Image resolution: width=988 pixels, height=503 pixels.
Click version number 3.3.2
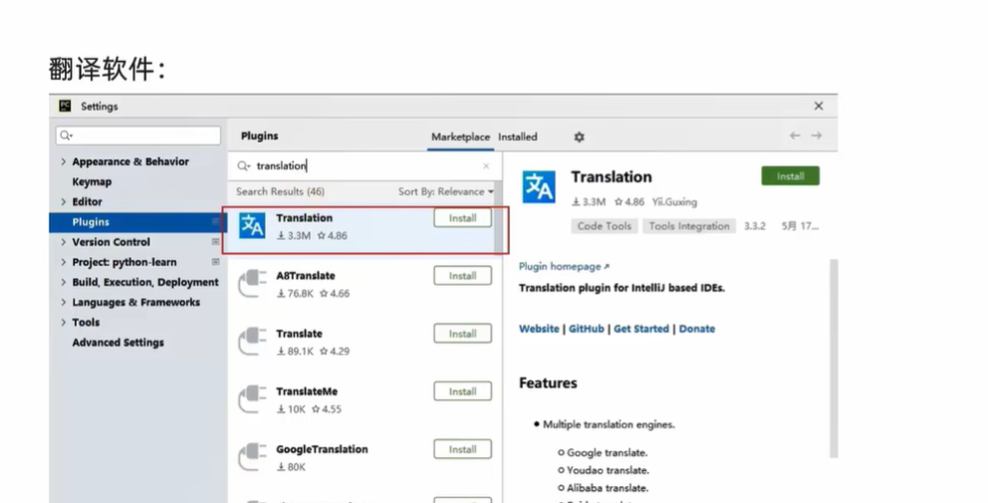tap(755, 226)
